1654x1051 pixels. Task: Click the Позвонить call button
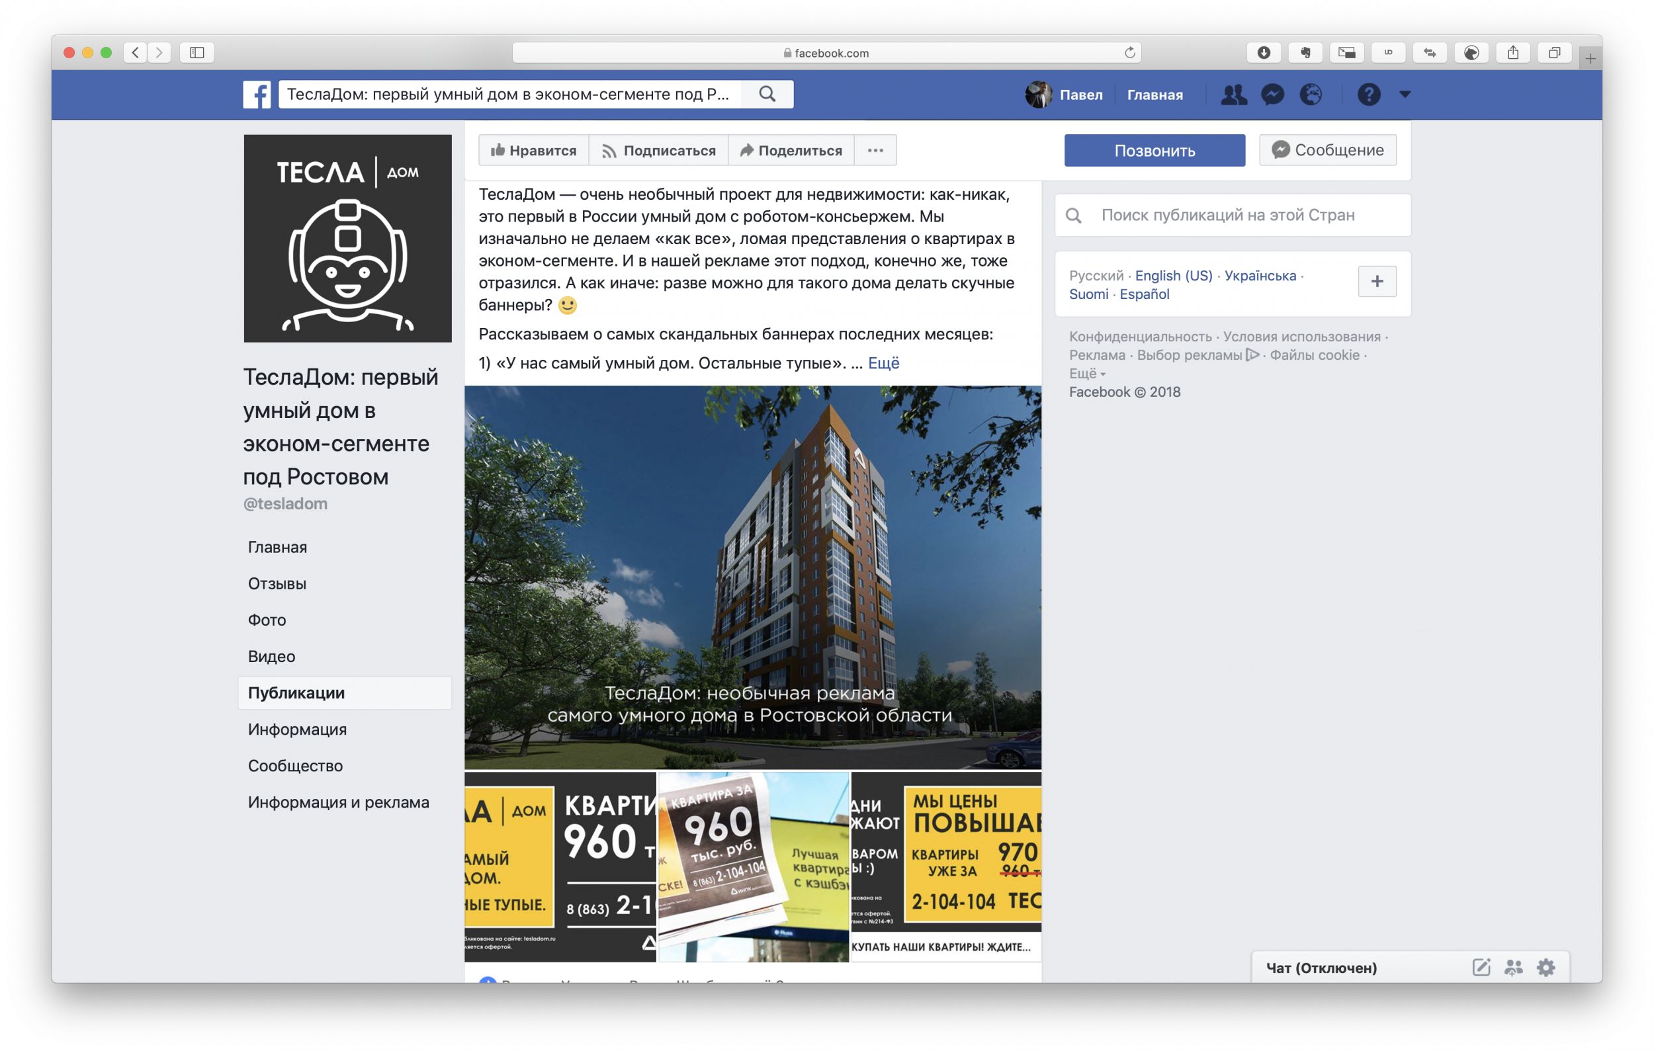coord(1154,150)
